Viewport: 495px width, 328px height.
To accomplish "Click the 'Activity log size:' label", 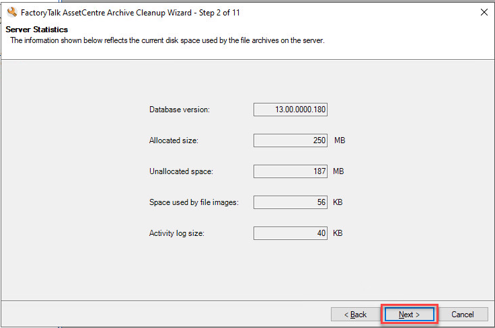I will (x=176, y=233).
